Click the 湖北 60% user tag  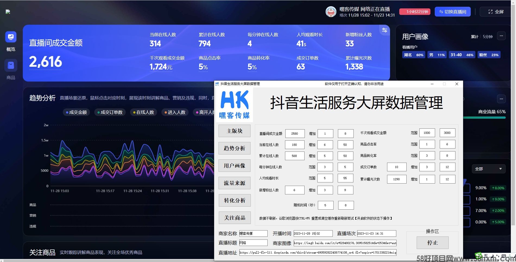pyautogui.click(x=414, y=55)
